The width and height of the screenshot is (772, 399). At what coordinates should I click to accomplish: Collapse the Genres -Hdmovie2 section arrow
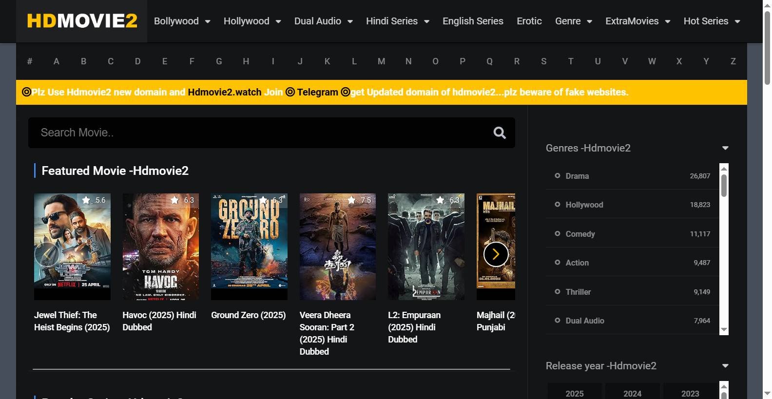click(x=725, y=148)
